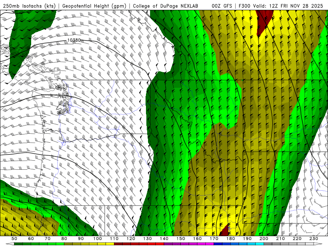This screenshot has width=328, height=246.
Task: Click the '100' value on the color scale
Action: point(98,239)
